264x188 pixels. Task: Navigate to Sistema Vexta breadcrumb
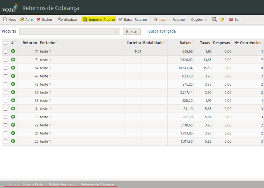click(x=33, y=184)
